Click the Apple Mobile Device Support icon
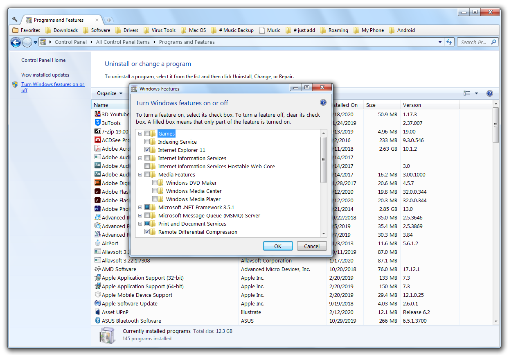The image size is (509, 355). pyautogui.click(x=98, y=295)
